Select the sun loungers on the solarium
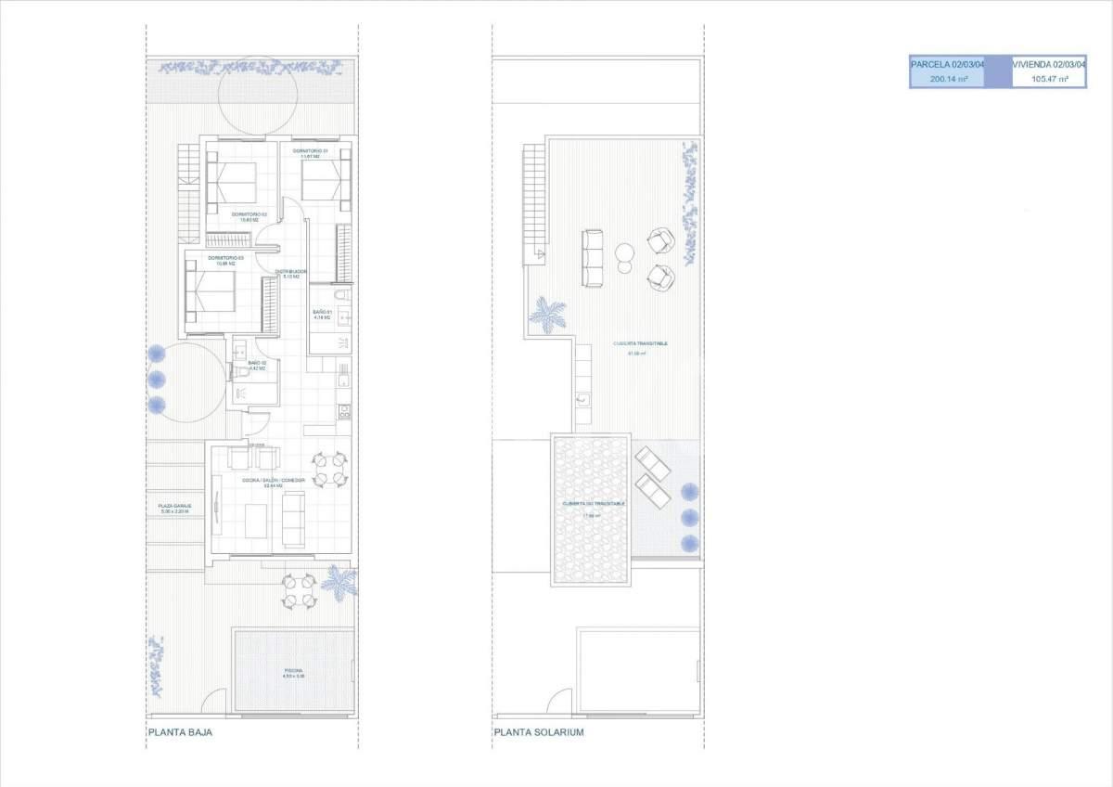Screen dimensions: 1113x787 point(653,476)
